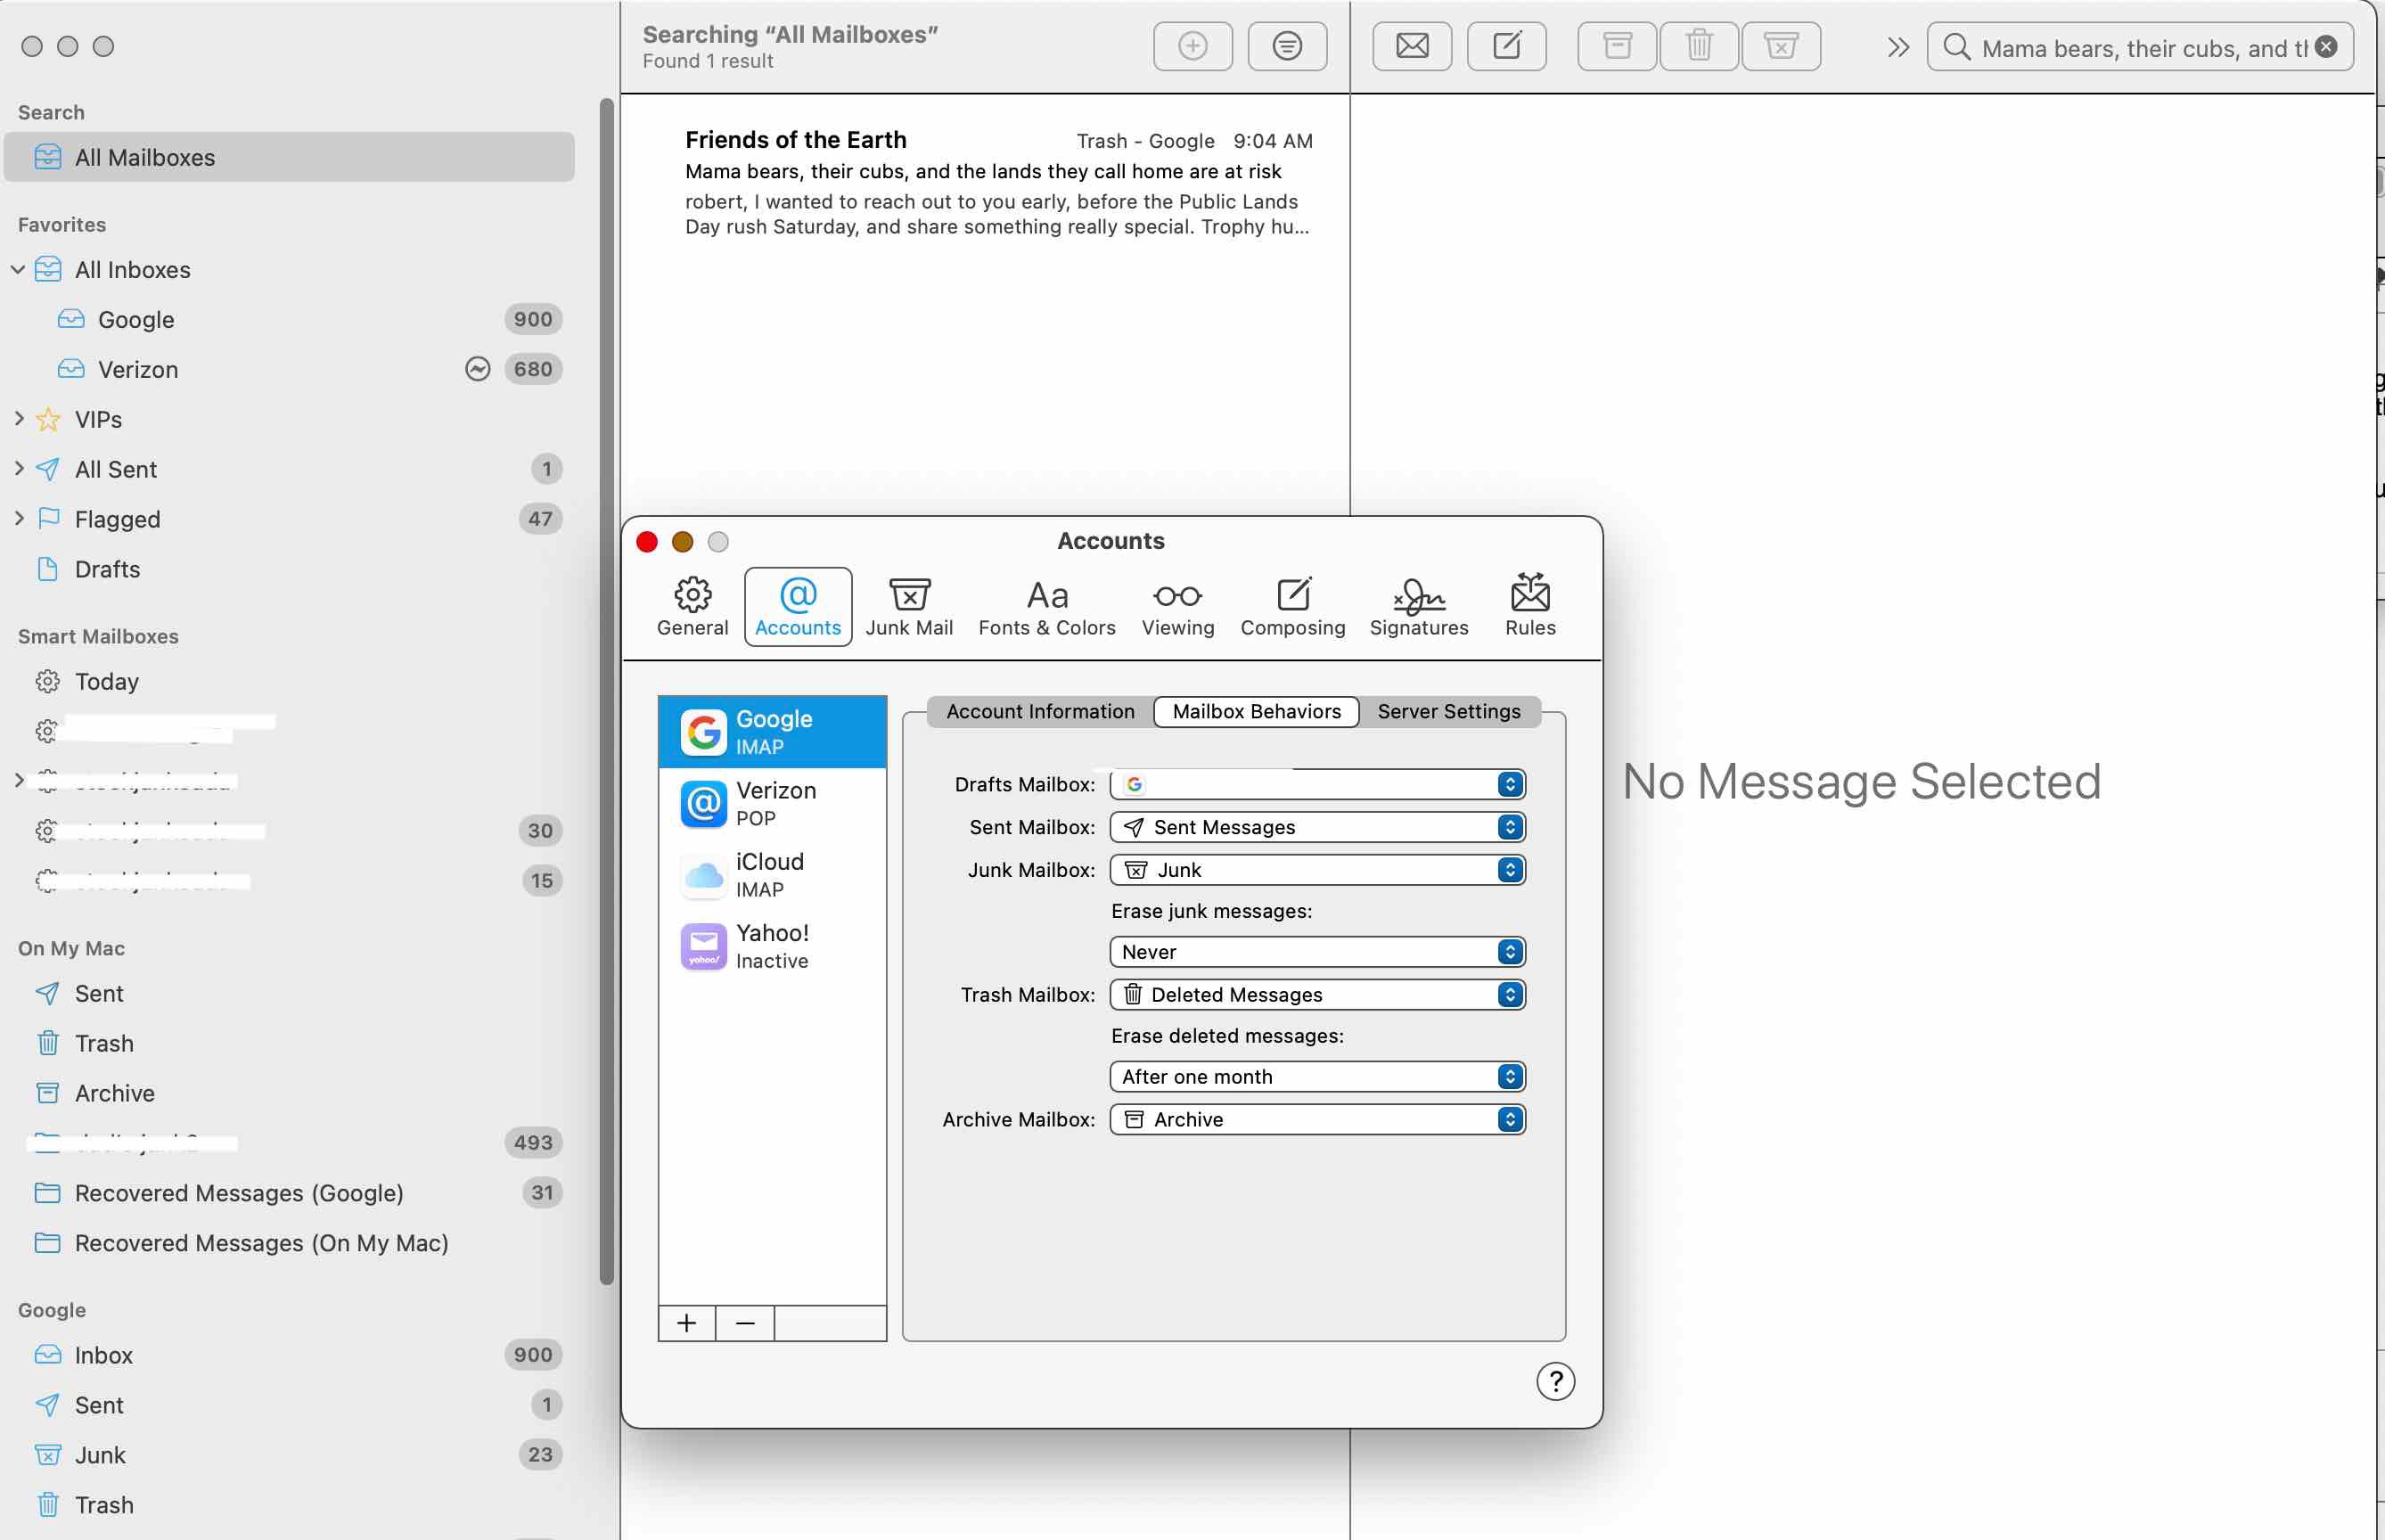This screenshot has height=1540, width=2385.
Task: Mark message as junk via toolbar icon
Action: (x=1782, y=45)
